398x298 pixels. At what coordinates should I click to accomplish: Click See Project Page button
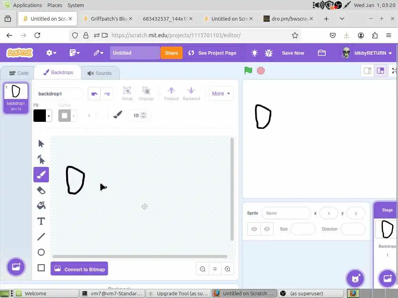[x=212, y=53]
